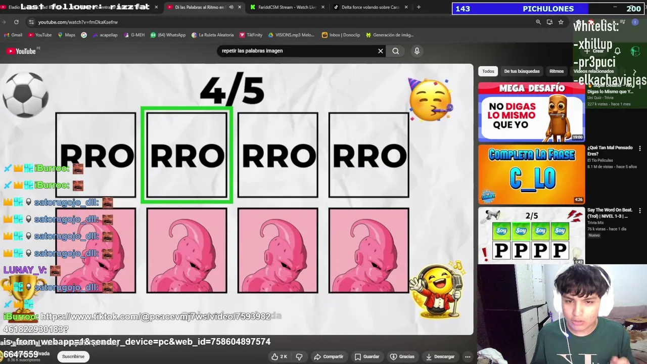Start voice search with microphone icon
Screen dimensions: 647x364
pyautogui.click(x=417, y=51)
